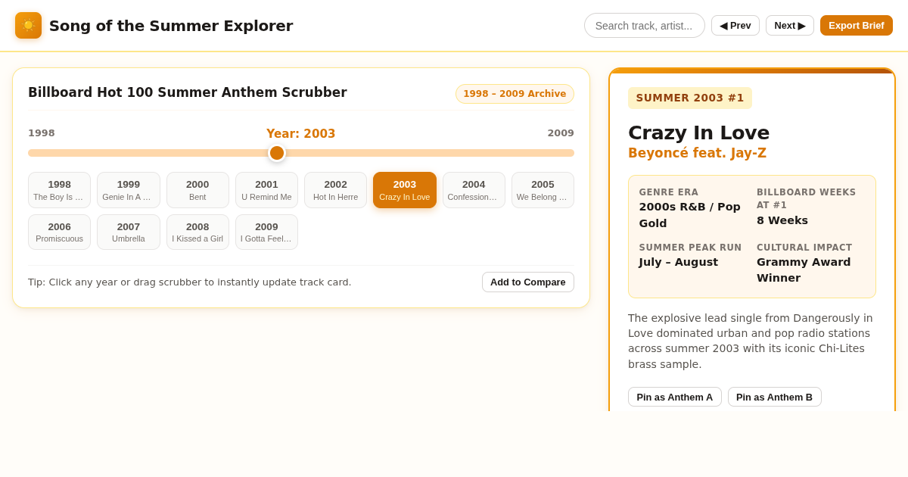The width and height of the screenshot is (908, 477).
Task: Click the track description paragraph
Action: coord(752,341)
